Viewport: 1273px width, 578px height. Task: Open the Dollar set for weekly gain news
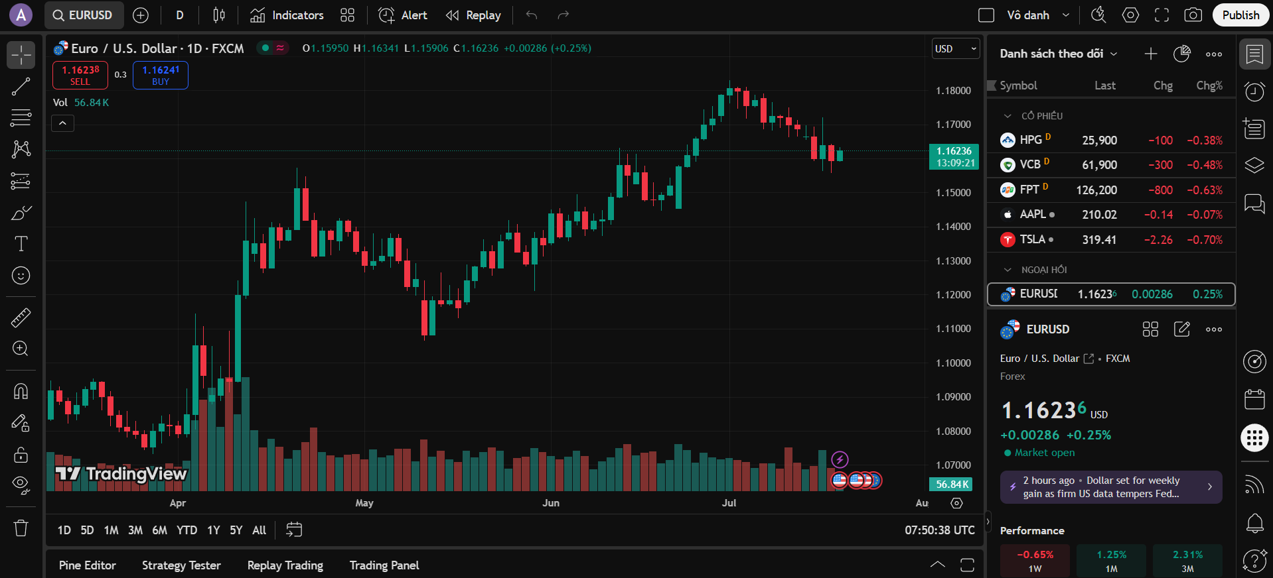click(x=1111, y=487)
